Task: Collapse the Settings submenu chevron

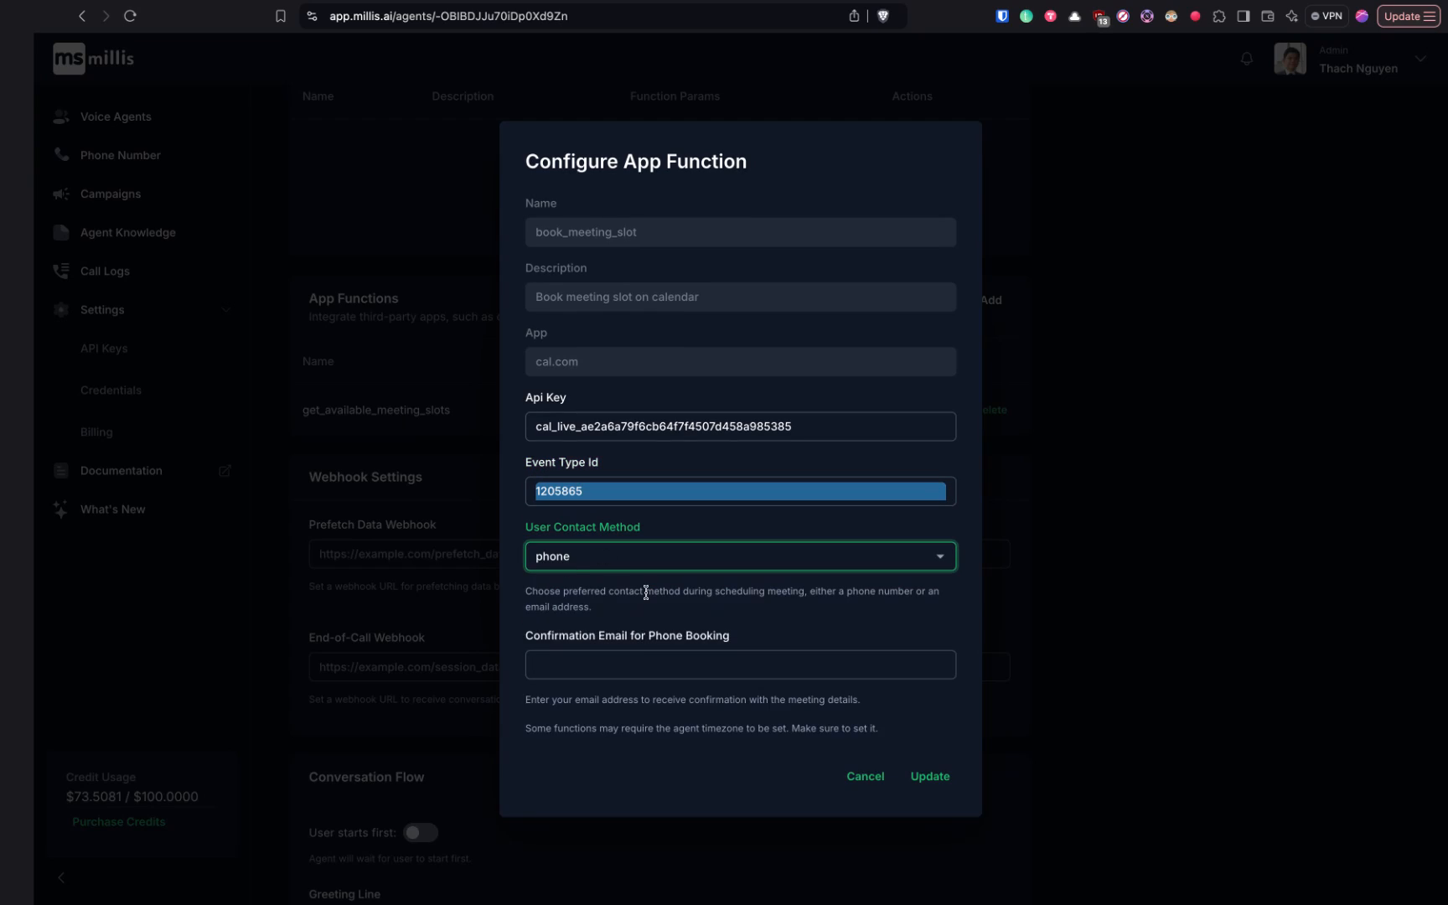Action: (x=226, y=309)
